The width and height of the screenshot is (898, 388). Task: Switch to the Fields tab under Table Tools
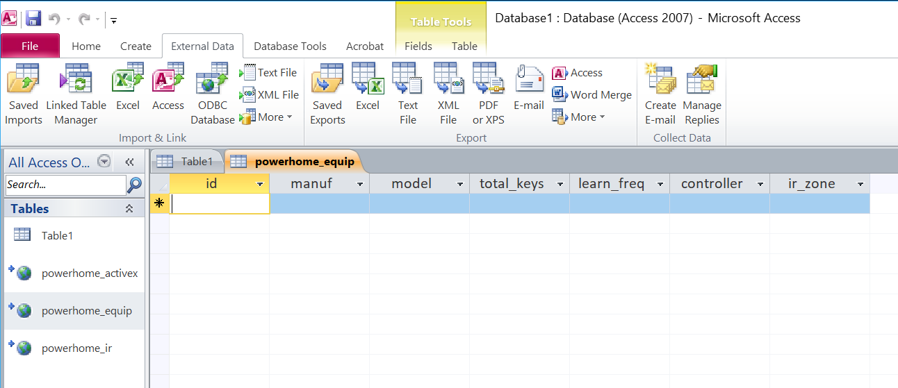(x=418, y=46)
